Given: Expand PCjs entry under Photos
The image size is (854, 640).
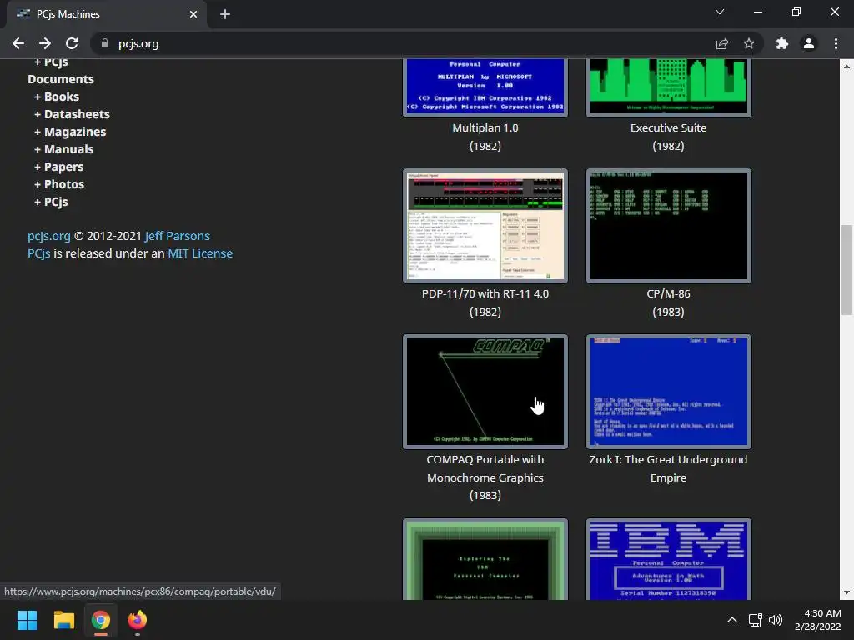Looking at the screenshot, I should pos(51,202).
